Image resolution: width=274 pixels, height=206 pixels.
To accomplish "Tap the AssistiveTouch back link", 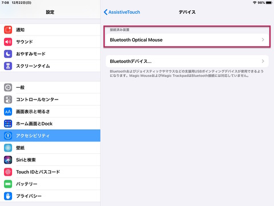I will (x=124, y=12).
